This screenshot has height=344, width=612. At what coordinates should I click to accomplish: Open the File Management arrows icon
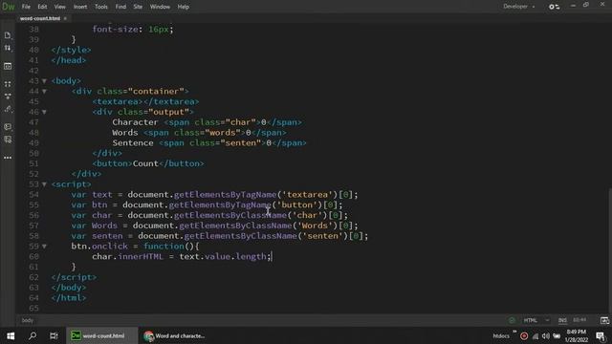click(8, 48)
